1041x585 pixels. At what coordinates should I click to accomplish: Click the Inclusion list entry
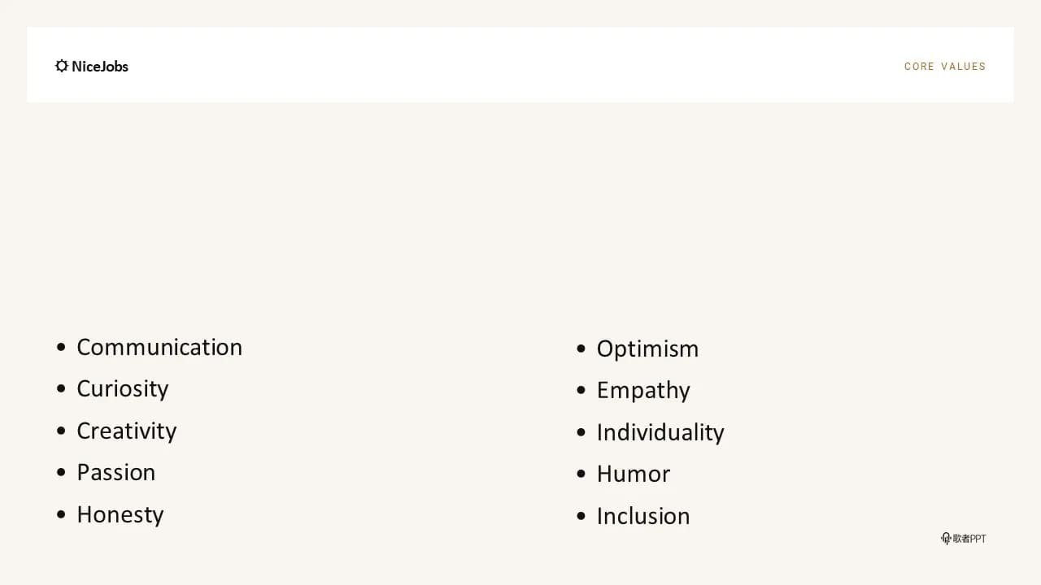[643, 516]
